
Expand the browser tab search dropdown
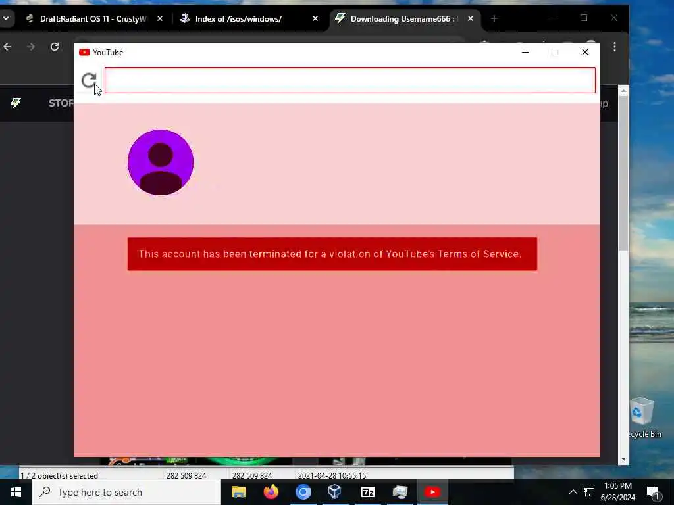coord(6,18)
